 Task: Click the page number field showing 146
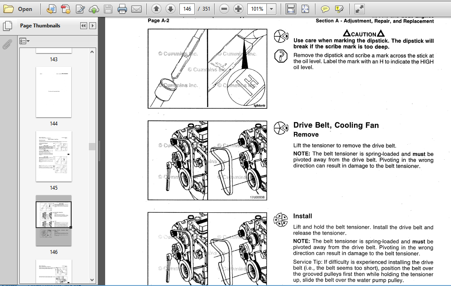coord(187,9)
